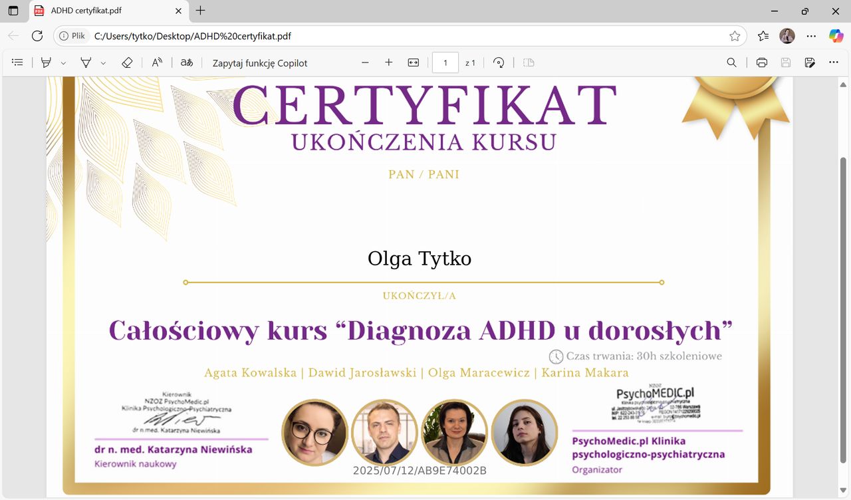Select the draw pen tool

click(x=86, y=62)
